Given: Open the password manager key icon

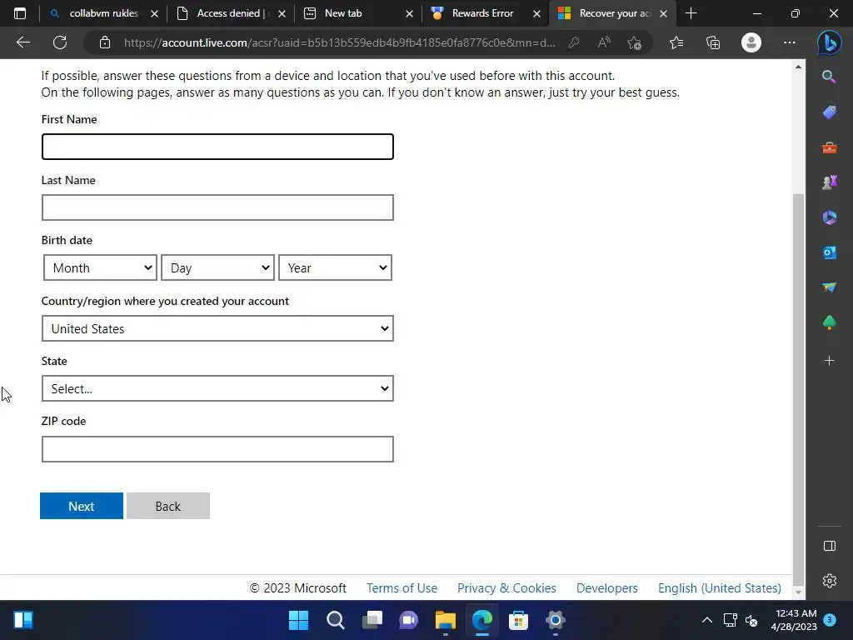Looking at the screenshot, I should coord(573,42).
